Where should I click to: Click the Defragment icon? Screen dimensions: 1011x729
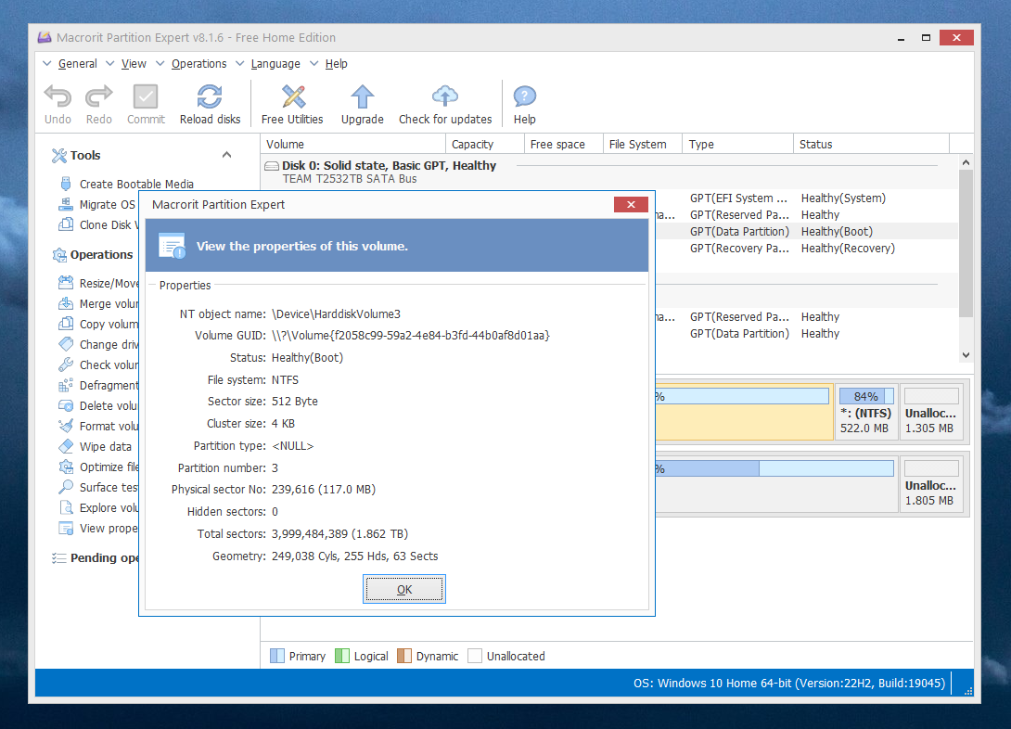tap(65, 386)
